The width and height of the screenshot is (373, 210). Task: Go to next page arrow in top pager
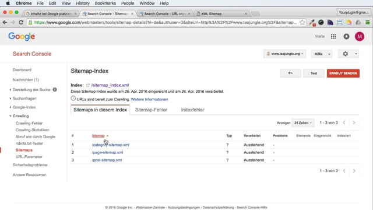[354, 123]
